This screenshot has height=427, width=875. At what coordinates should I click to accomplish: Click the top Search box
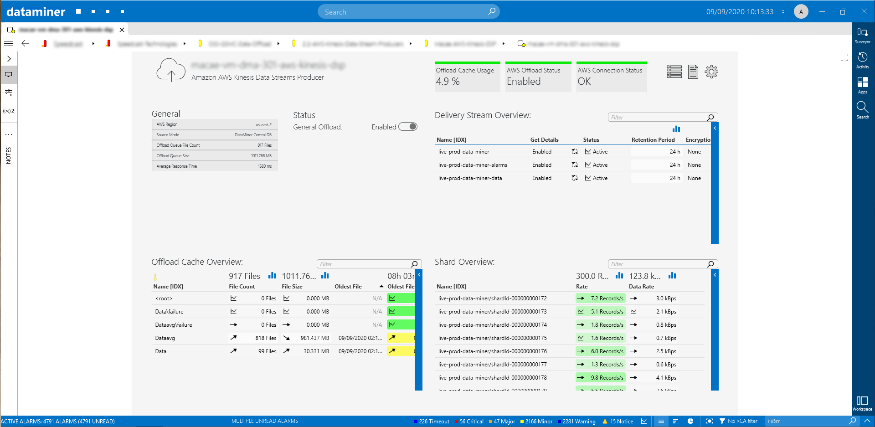coord(408,12)
